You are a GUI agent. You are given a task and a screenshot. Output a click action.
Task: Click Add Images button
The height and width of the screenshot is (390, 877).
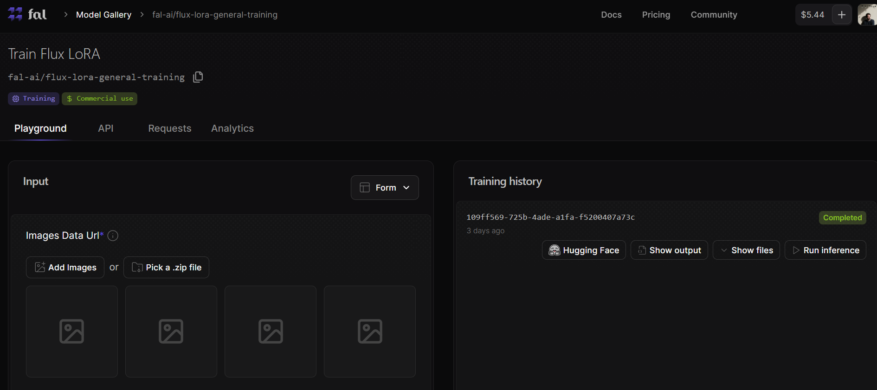[65, 268]
